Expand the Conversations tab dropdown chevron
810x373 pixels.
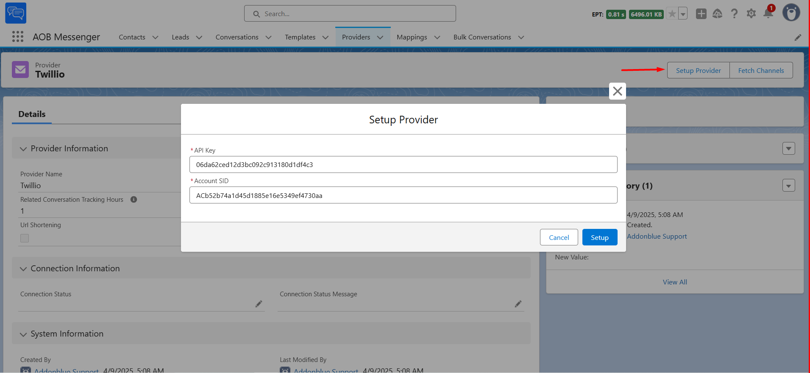[268, 37]
